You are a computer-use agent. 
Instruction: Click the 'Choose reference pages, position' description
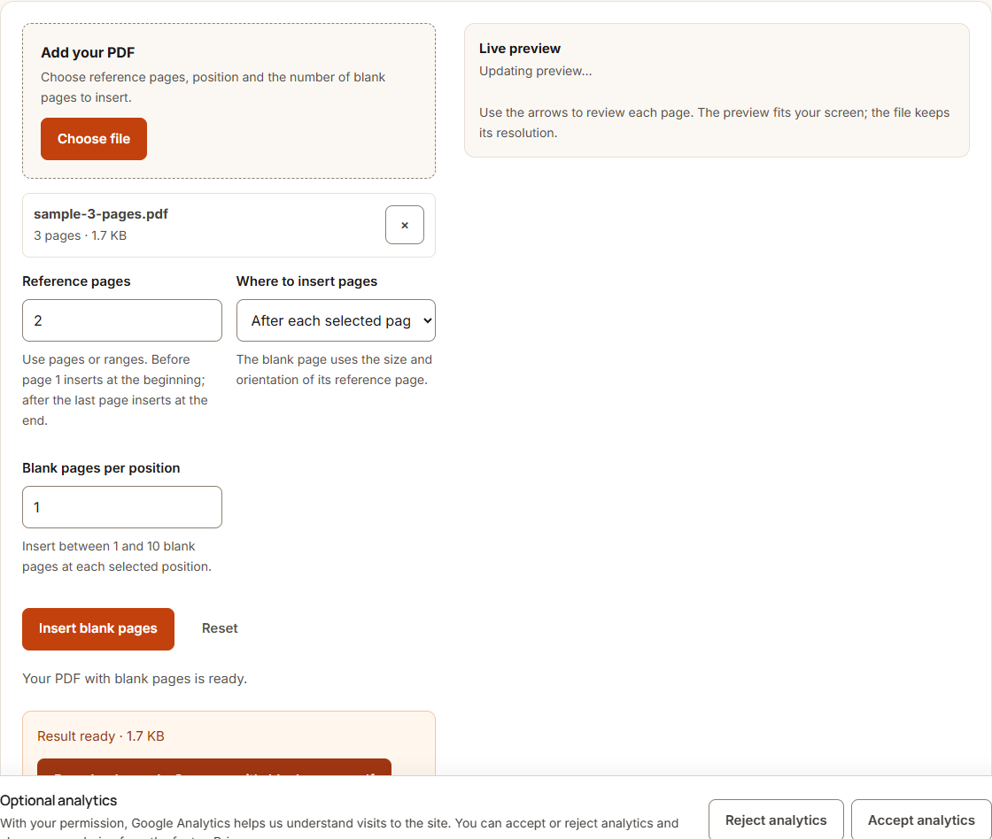(213, 88)
